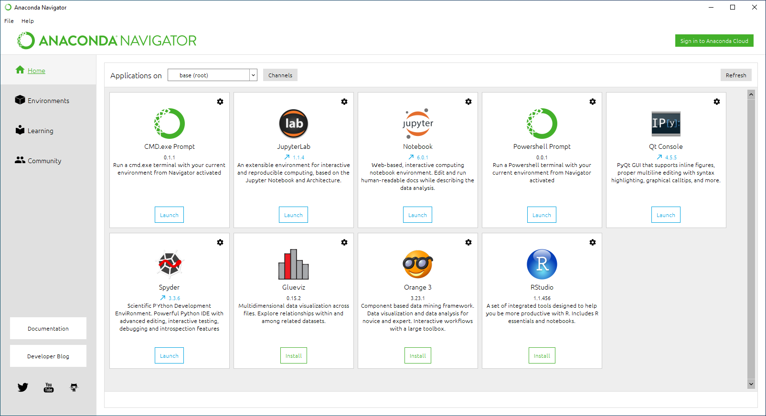766x416 pixels.
Task: Click JupyterLab update arrow icon
Action: coord(287,157)
